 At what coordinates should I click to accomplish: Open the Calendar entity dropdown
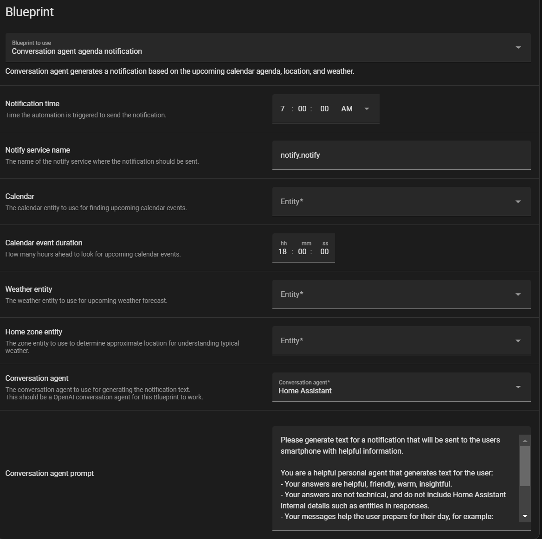coord(401,201)
